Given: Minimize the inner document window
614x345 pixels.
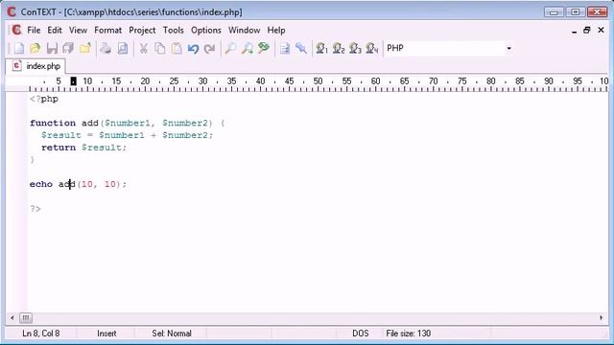Looking at the screenshot, I should [x=574, y=31].
